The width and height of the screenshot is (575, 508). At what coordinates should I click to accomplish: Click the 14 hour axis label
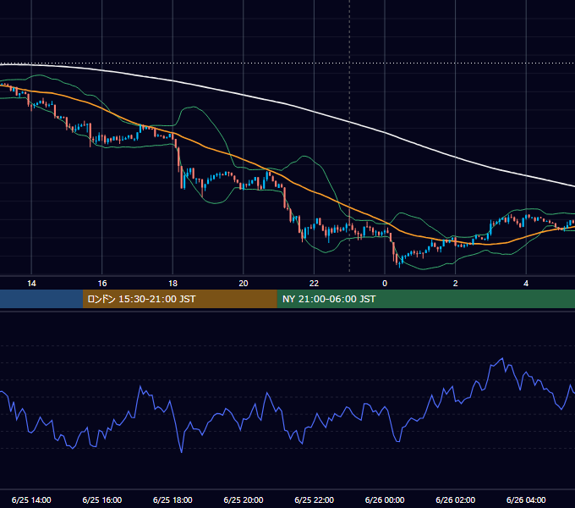point(31,284)
